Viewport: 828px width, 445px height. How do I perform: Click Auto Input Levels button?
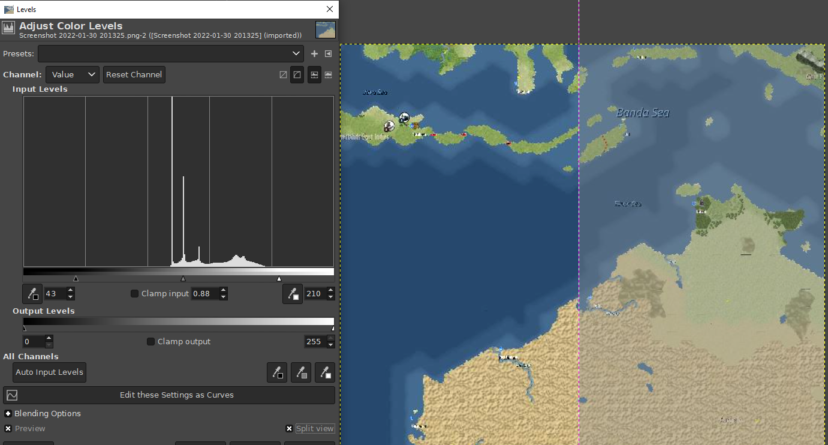click(49, 372)
